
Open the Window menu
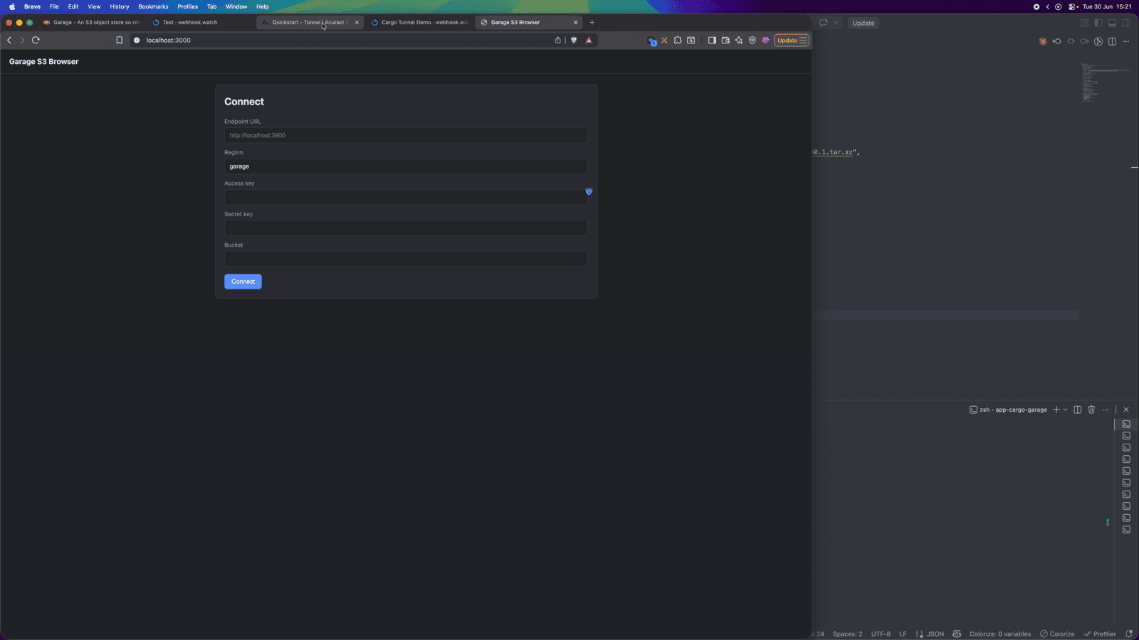236,6
